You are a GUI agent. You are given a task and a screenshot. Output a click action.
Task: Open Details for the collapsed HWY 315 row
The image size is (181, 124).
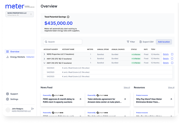pos(166,58)
